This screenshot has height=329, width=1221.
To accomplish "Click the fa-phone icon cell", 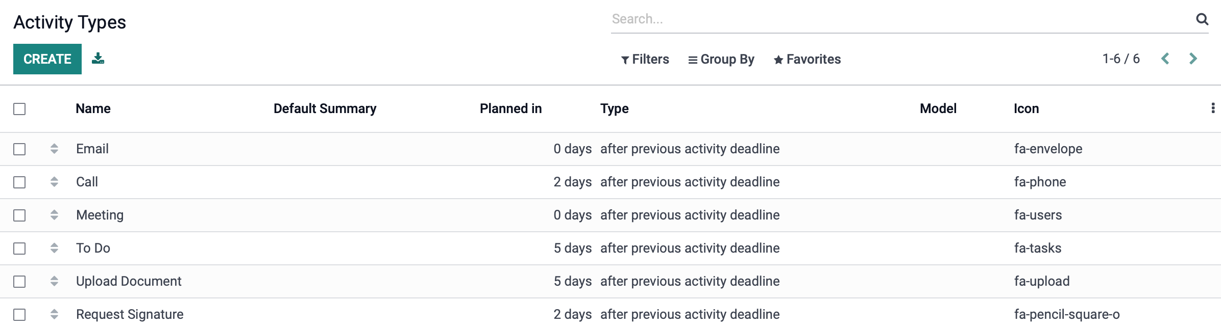I will point(1040,182).
